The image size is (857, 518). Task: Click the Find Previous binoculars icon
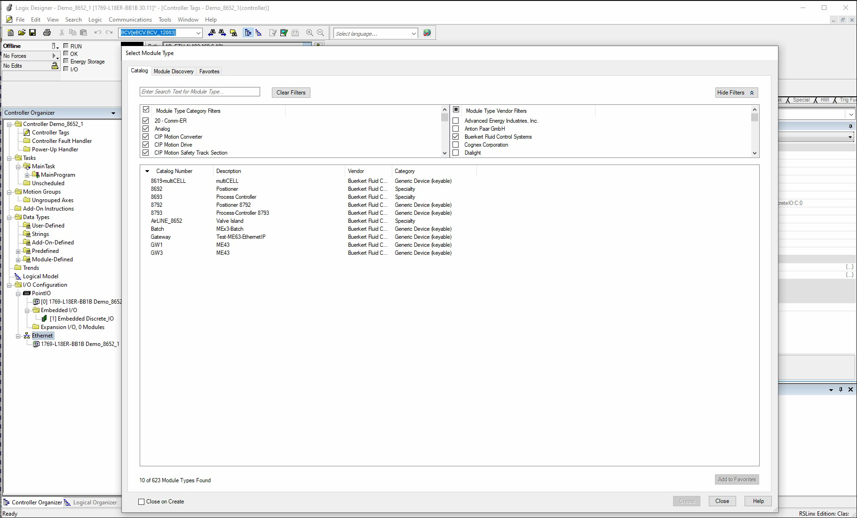(212, 32)
